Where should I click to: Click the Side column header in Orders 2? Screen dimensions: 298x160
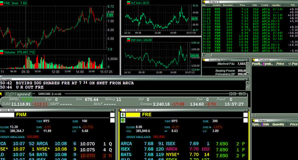(255, 5)
